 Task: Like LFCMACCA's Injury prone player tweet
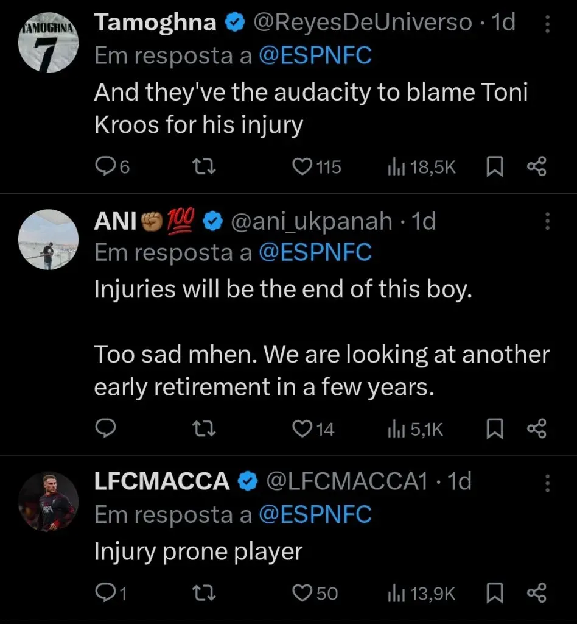coord(304,592)
